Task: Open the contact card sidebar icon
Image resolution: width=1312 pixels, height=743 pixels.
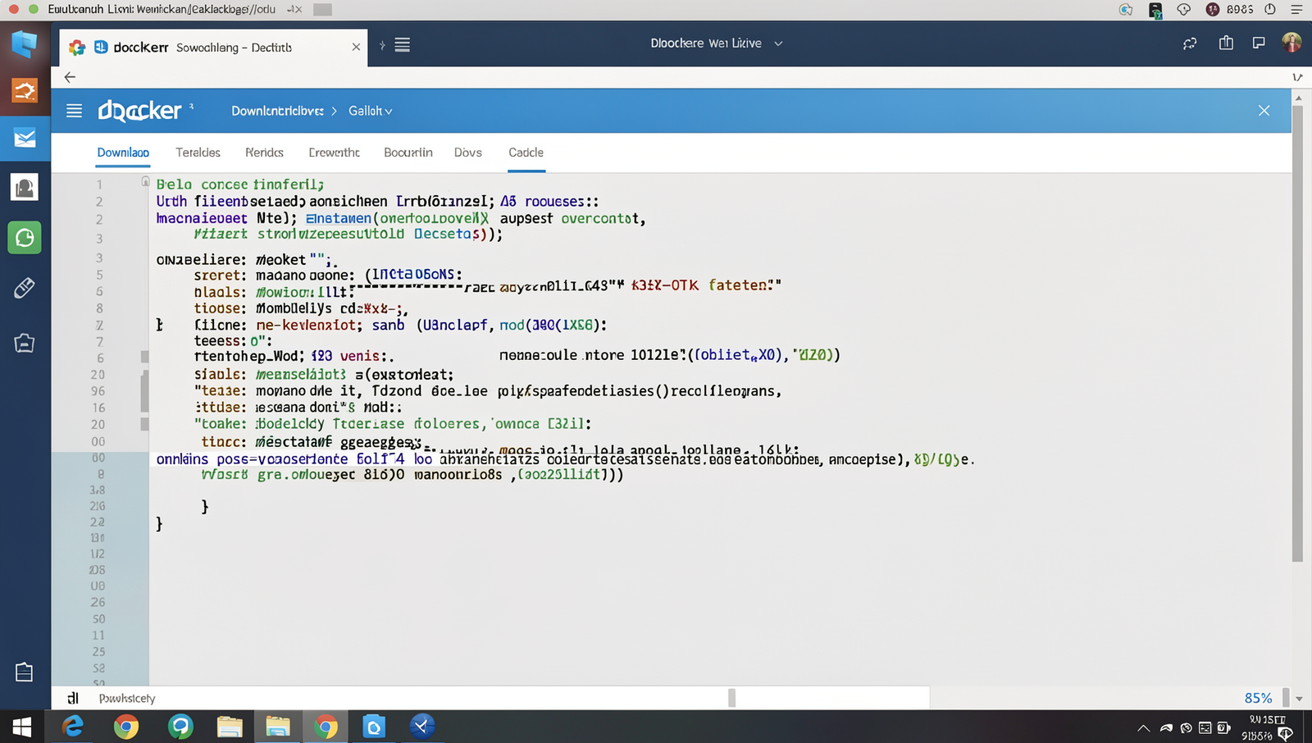Action: [x=25, y=188]
